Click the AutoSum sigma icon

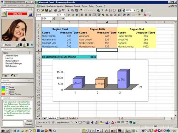102,10
